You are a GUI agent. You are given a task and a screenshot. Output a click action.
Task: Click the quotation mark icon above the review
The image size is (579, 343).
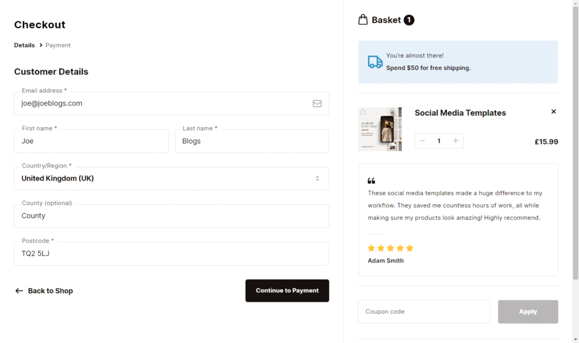(371, 181)
